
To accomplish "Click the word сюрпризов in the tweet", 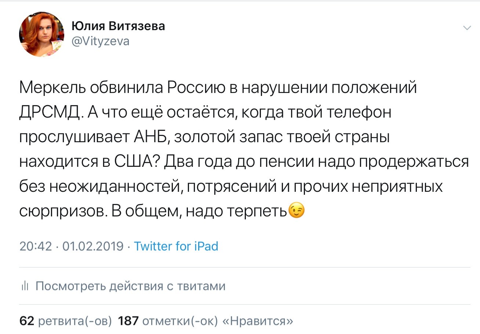I will [58, 211].
